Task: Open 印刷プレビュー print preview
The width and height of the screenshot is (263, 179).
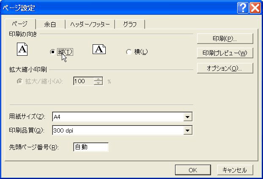Action: tap(225, 53)
